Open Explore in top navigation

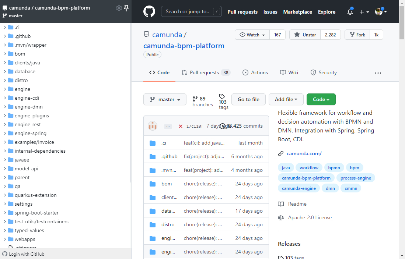click(x=327, y=12)
